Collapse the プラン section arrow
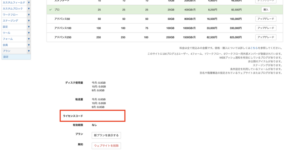Image resolution: width=286 pixels, height=152 pixels. [x=29, y=51]
